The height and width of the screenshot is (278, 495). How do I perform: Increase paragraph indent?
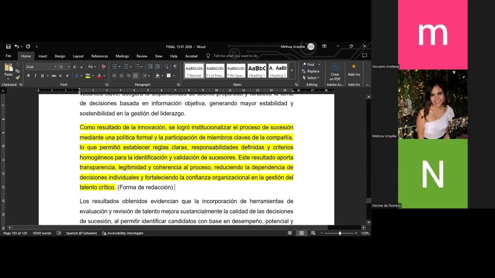click(157, 67)
